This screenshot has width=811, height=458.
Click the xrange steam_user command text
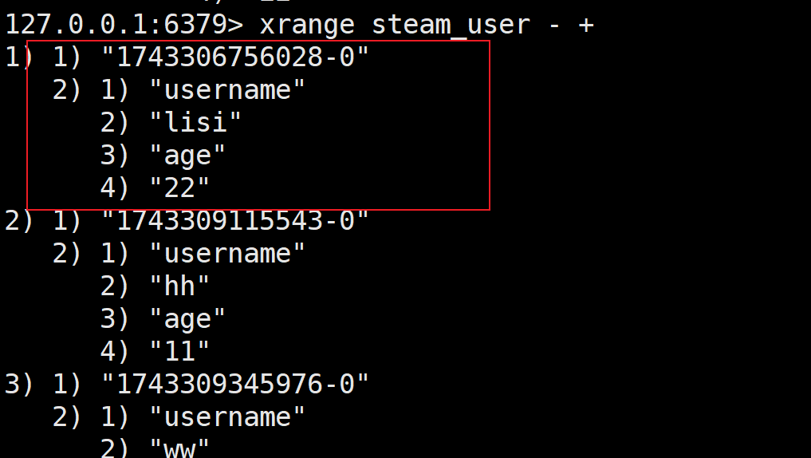[426, 25]
